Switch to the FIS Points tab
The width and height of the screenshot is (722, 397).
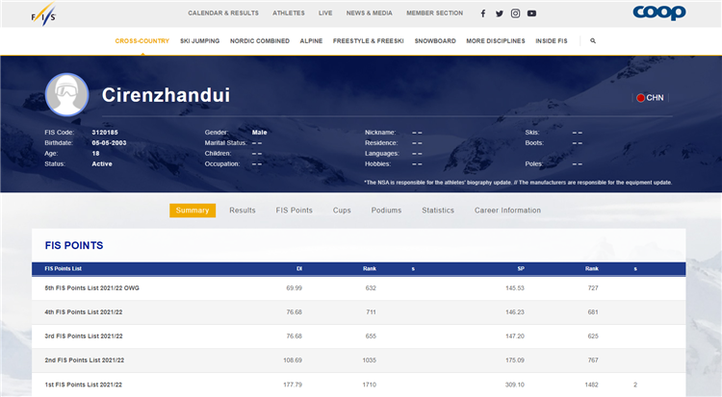(x=295, y=211)
